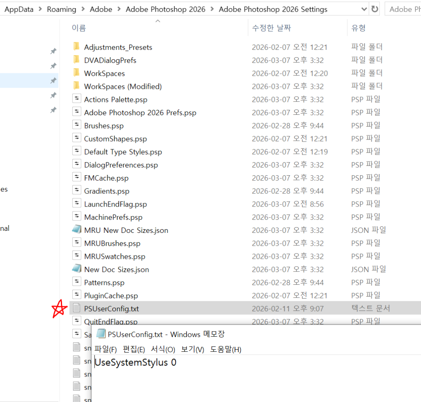Select the Default Type Styles.psp name
The image size is (421, 402).
pos(123,152)
